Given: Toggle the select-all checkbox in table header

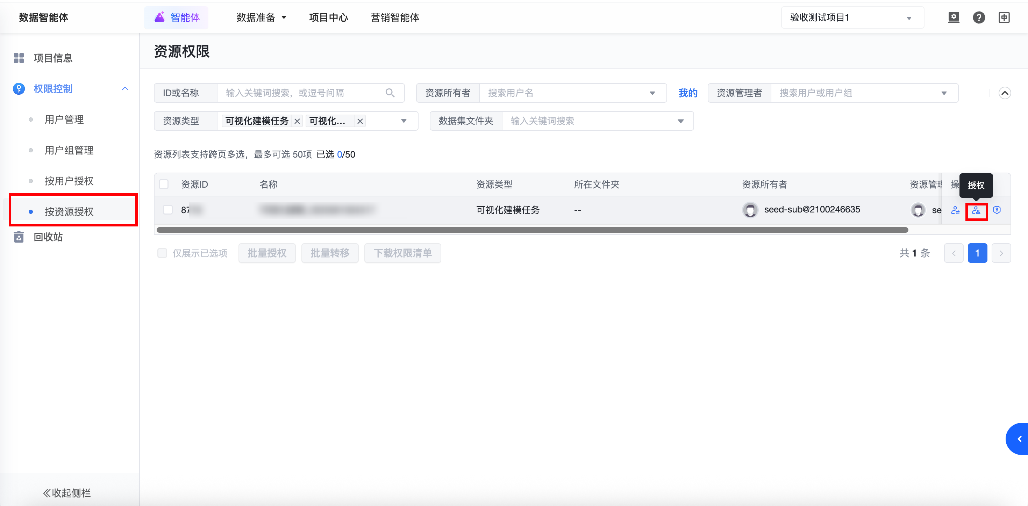Looking at the screenshot, I should click(164, 184).
